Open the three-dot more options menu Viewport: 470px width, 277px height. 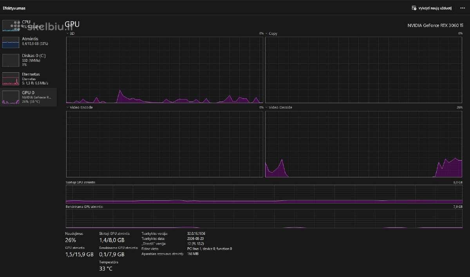point(463,8)
